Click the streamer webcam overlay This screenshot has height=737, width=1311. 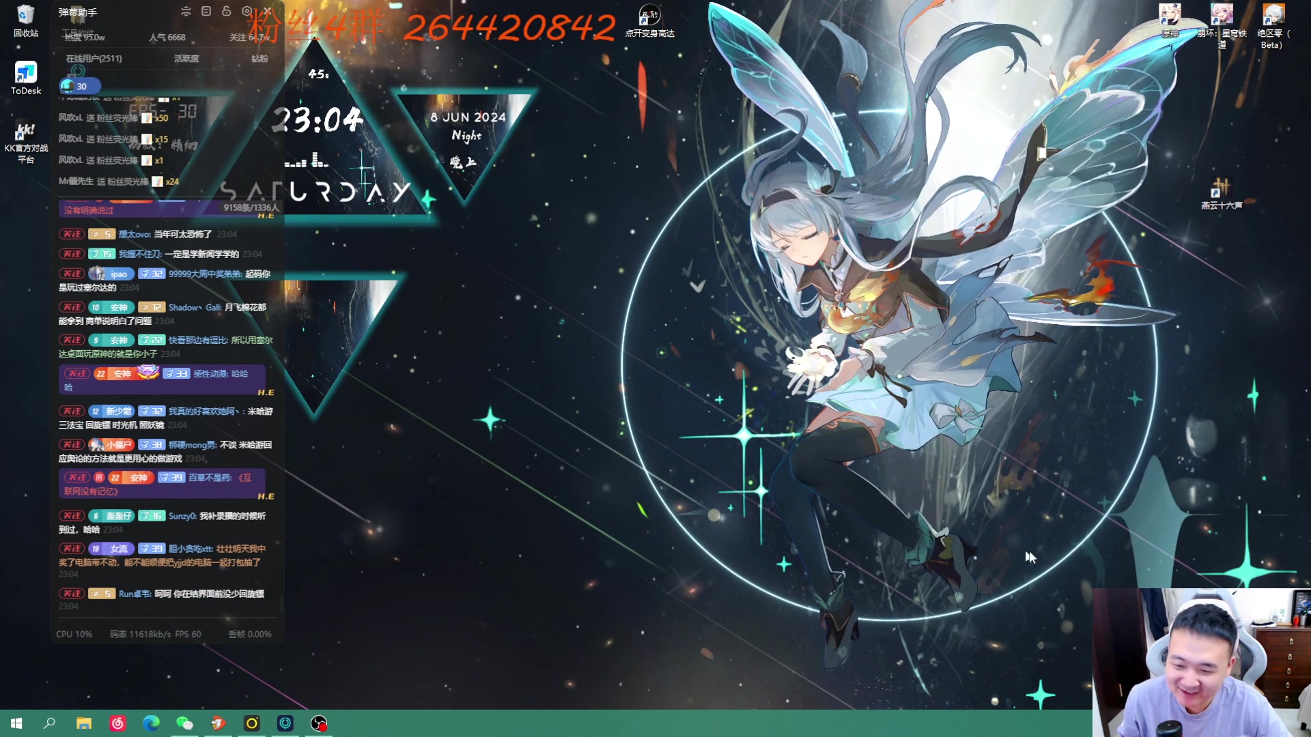[1201, 663]
